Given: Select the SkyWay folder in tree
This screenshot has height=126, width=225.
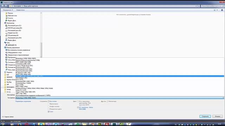Looking at the screenshot, I should (9, 82).
